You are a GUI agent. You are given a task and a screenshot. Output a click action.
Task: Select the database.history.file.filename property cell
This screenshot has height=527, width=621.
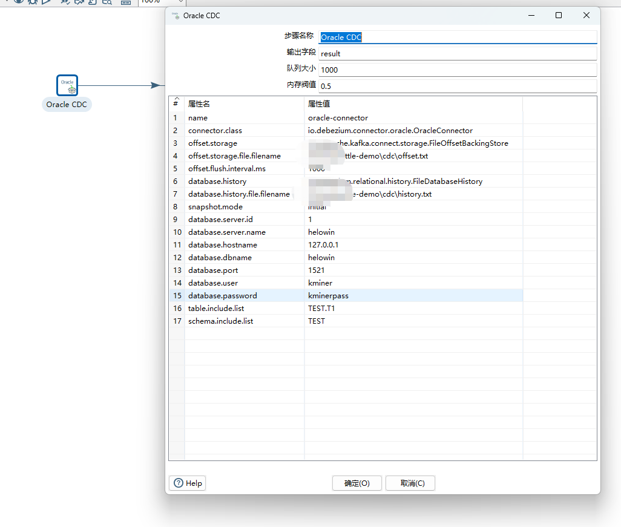coord(245,194)
